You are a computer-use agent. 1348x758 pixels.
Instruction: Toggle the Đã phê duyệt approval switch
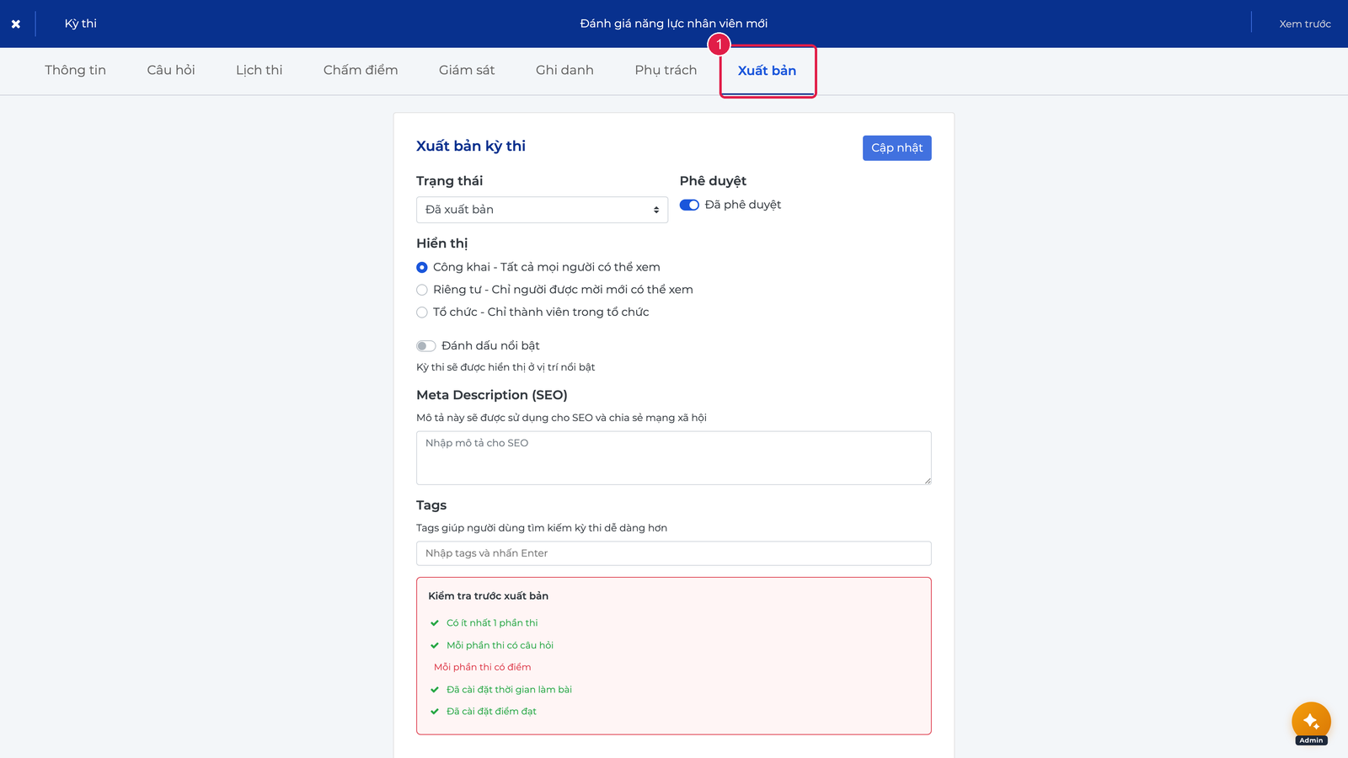tap(689, 205)
